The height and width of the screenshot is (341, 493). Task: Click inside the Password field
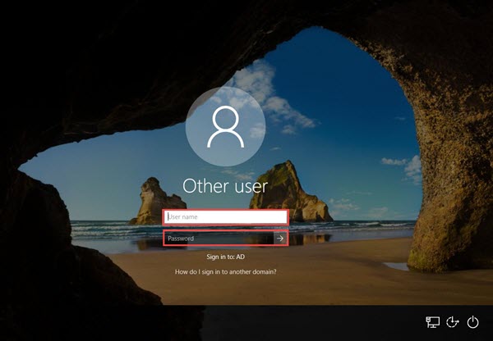point(218,239)
